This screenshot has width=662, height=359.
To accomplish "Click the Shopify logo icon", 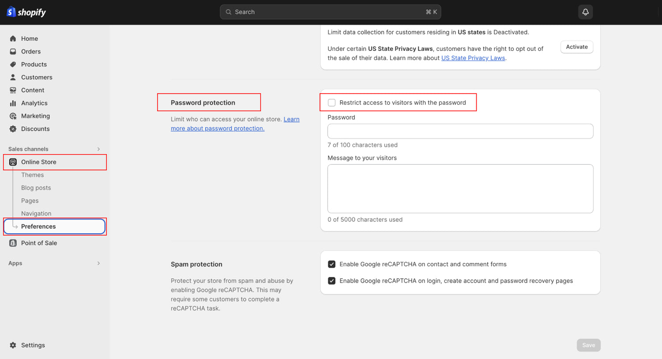I will tap(11, 12).
